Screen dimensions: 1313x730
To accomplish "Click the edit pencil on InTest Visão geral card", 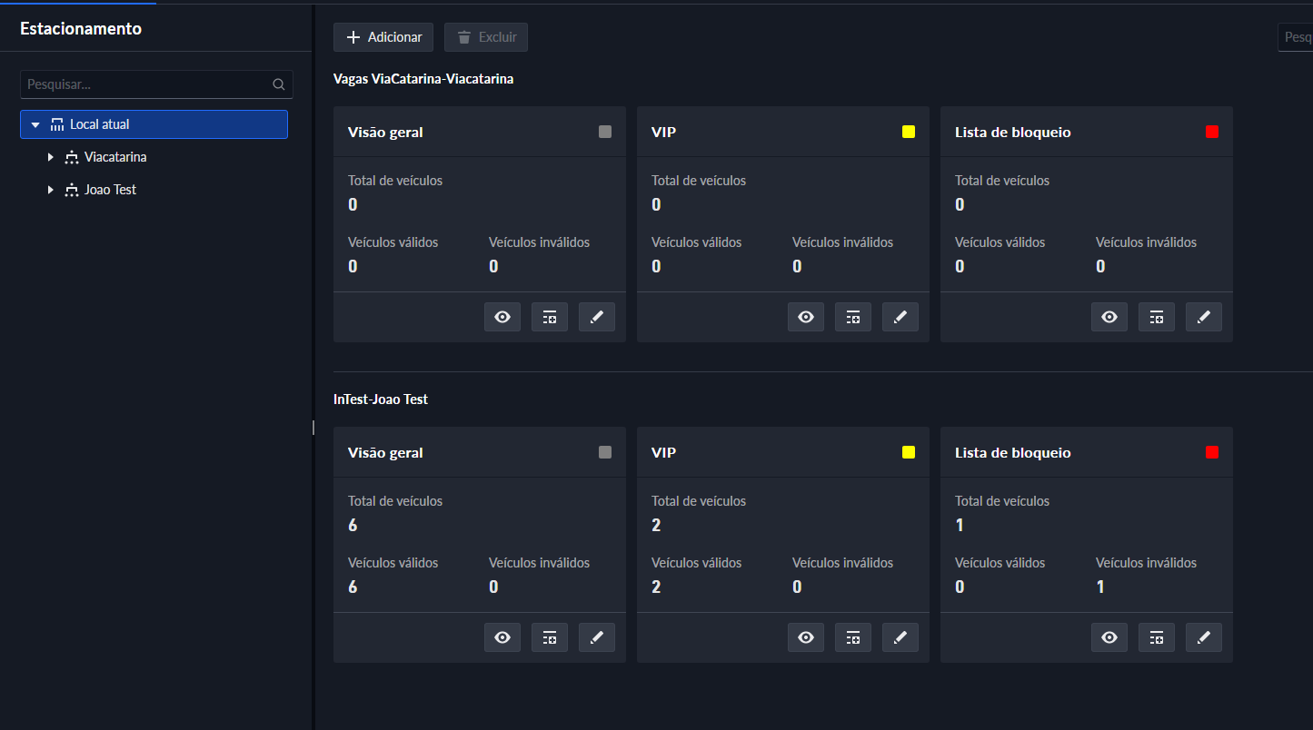I will 596,637.
